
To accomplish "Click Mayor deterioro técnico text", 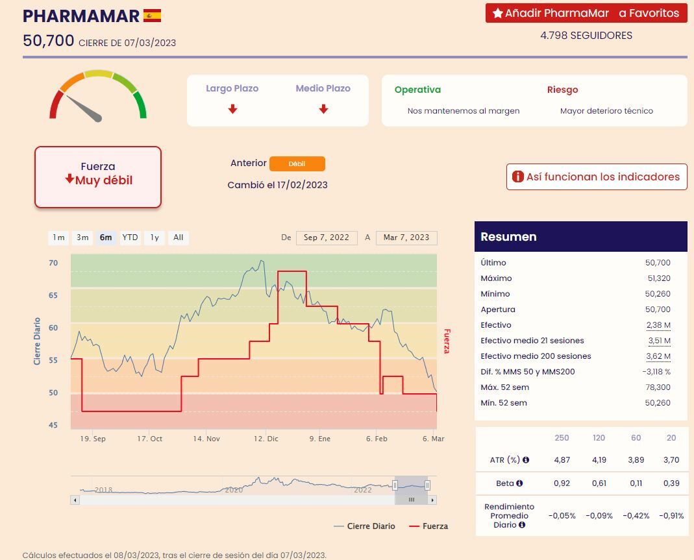I will pos(606,110).
